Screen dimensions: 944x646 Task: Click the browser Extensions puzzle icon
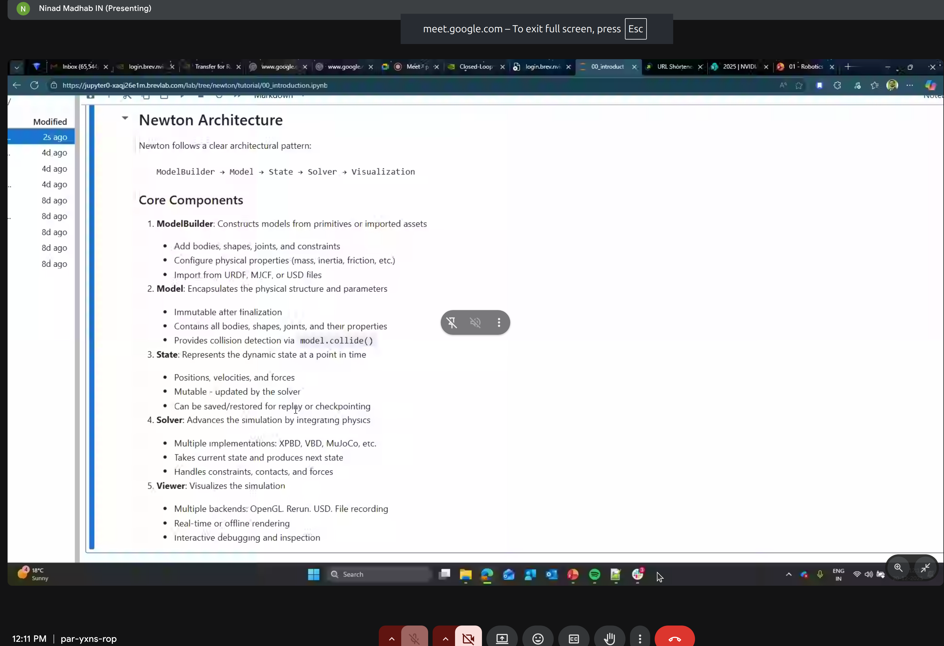click(837, 85)
